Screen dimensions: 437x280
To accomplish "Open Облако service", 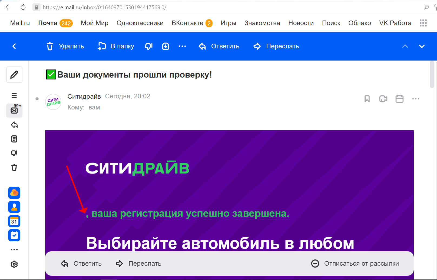I will coord(360,23).
